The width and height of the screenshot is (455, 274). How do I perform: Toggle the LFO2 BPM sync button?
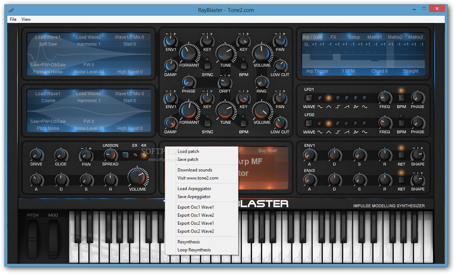click(401, 123)
